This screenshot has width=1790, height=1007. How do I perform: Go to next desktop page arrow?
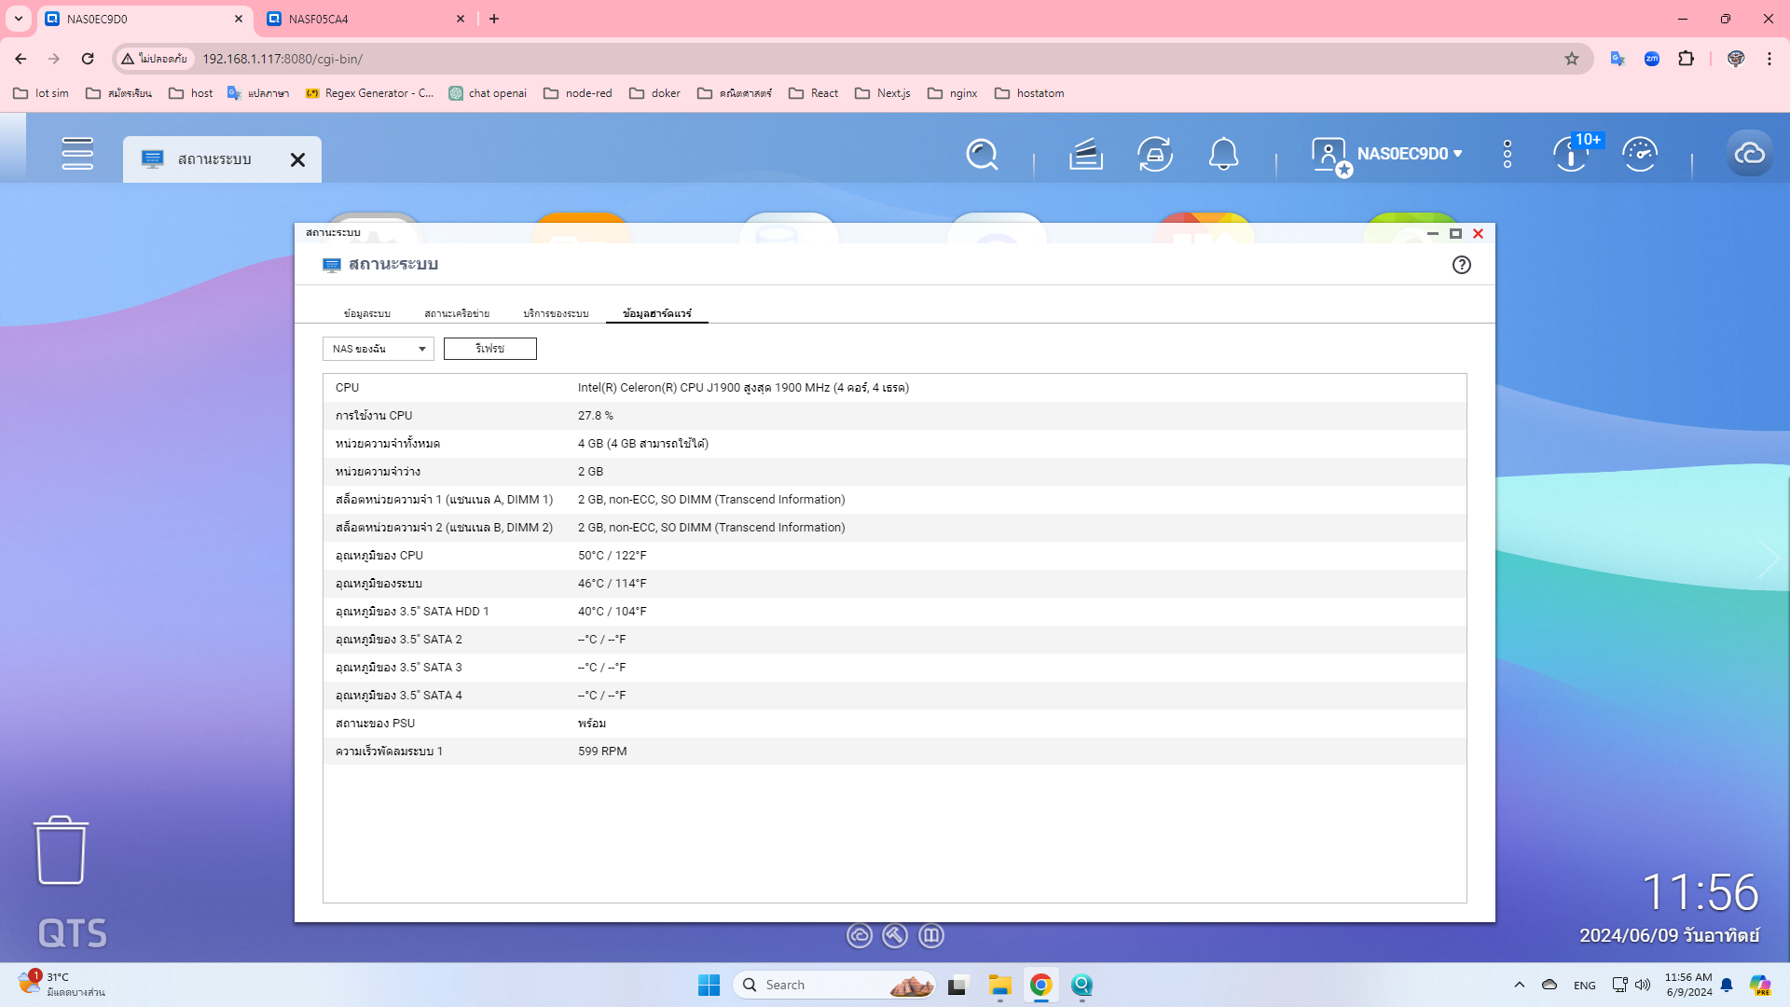click(x=1769, y=559)
